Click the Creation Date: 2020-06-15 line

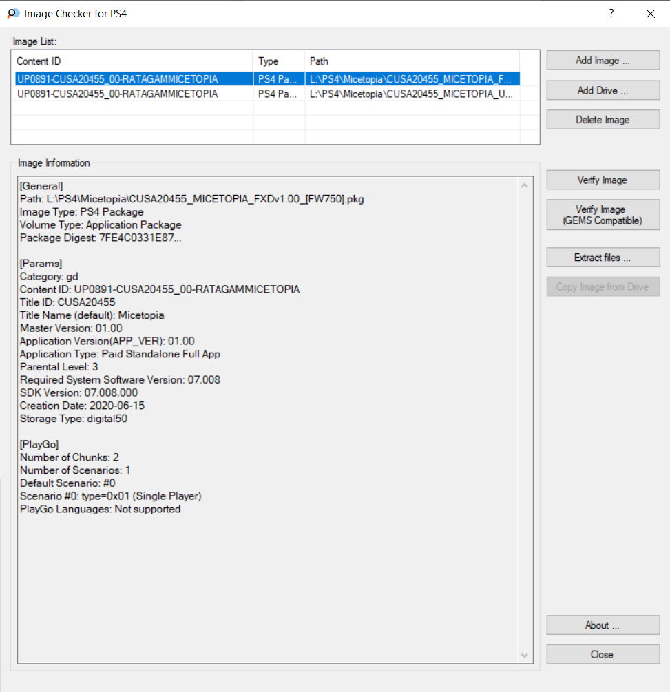pyautogui.click(x=82, y=406)
